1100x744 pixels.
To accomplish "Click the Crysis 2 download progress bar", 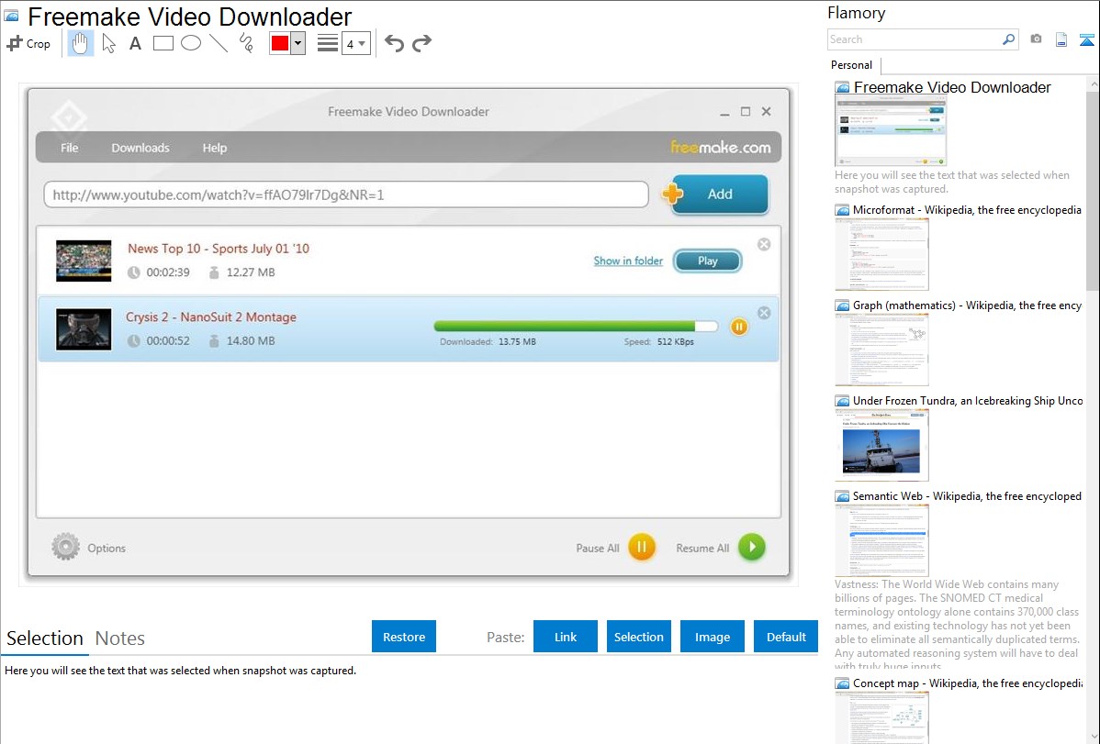I will [576, 326].
